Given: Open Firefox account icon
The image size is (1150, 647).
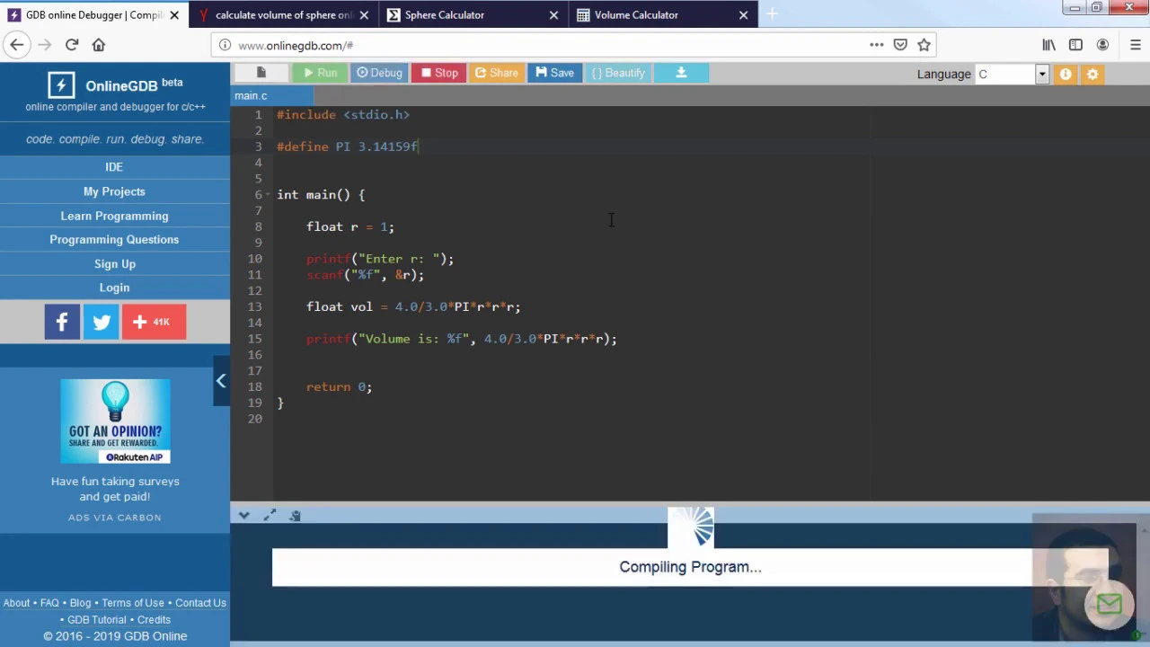Looking at the screenshot, I should (1102, 45).
